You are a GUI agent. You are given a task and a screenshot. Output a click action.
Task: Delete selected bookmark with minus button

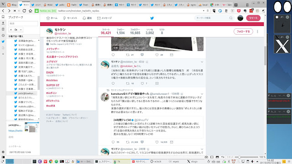pyautogui.click(x=21, y=30)
